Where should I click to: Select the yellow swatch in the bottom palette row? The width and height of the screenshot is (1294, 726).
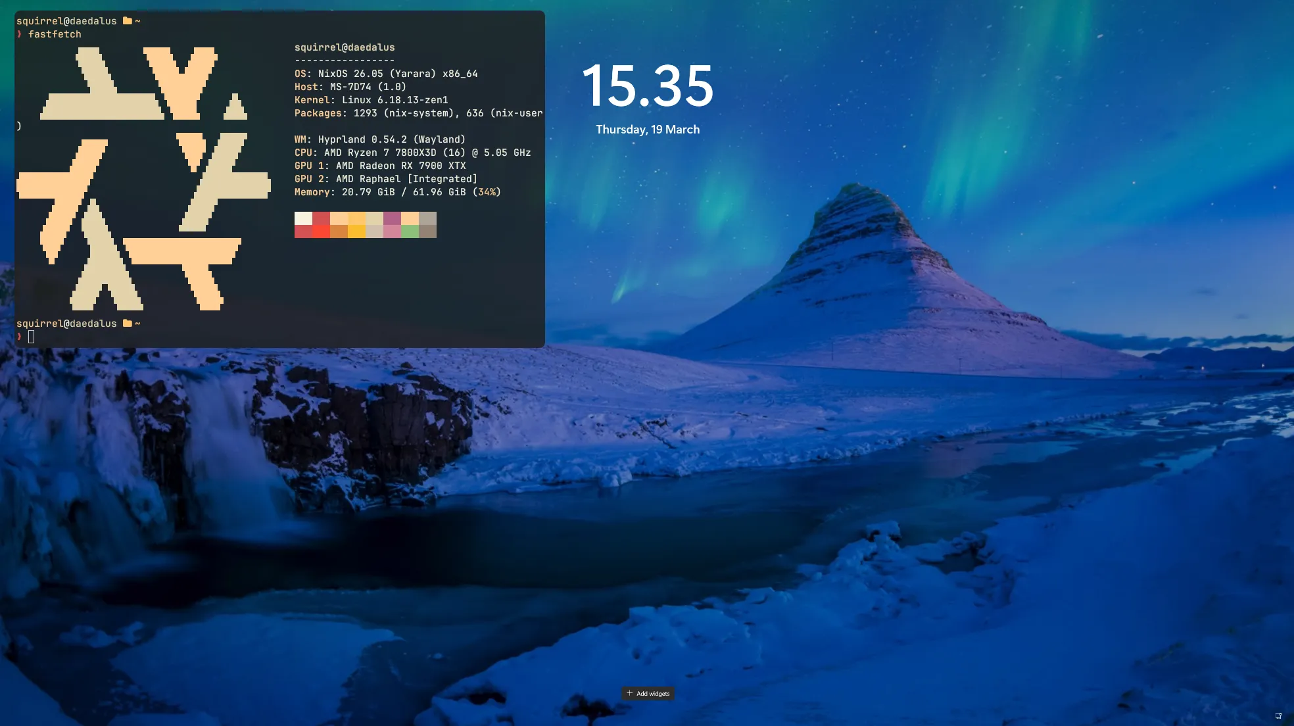[x=357, y=232]
